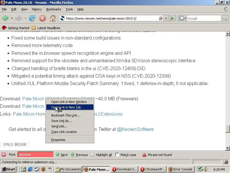Image resolution: width=230 pixels, height=173 pixels.
Task: Click the vertical scrollbar thumb
Action: point(227,129)
